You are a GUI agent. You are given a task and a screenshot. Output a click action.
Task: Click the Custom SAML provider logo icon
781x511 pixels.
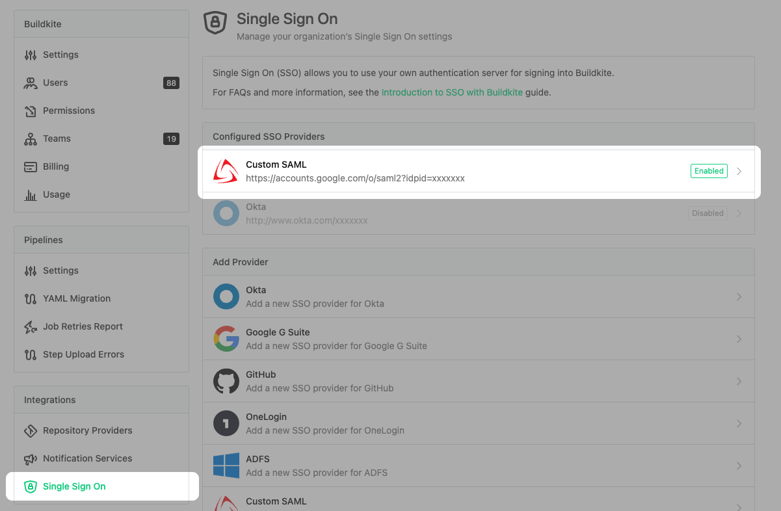(x=225, y=171)
